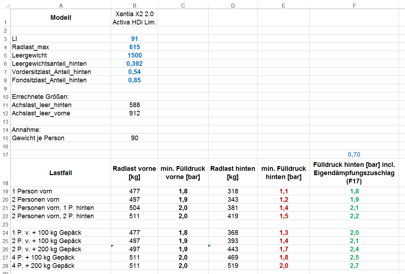Image resolution: width=405 pixels, height=274 pixels.
Task: Click the 'Radlast_max' label cell
Action: coord(61,47)
